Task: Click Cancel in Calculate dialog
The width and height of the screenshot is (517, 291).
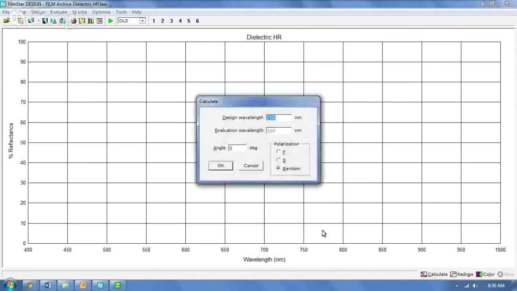Action: [x=251, y=165]
